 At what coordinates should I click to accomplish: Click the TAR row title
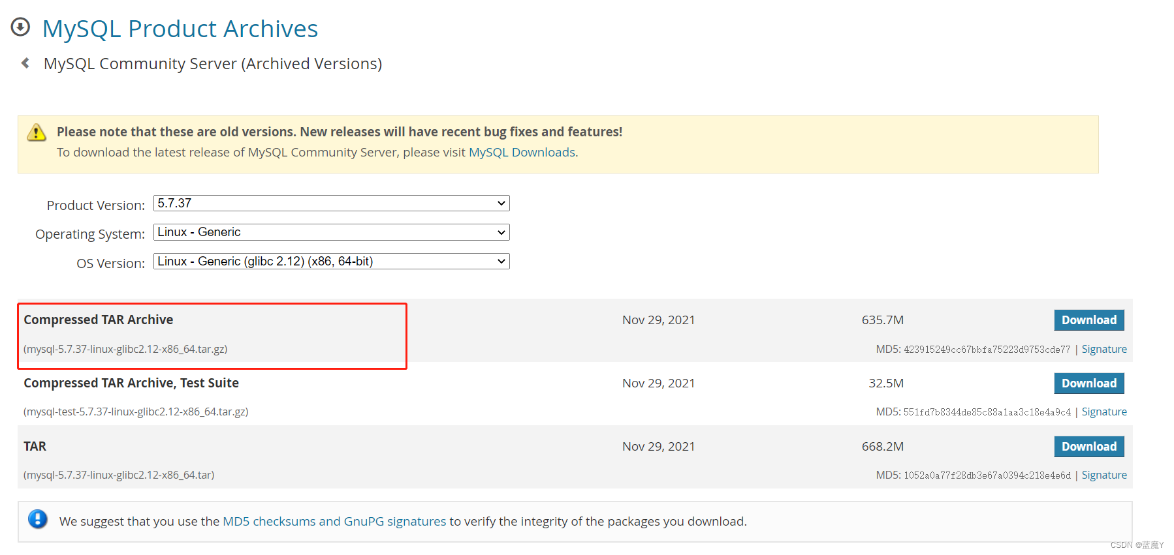click(x=35, y=446)
